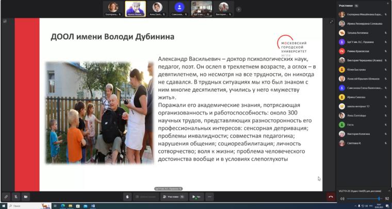The height and width of the screenshot is (209, 392).
Task: Select Екатерина's video thumbnail in top strip
Action: click(x=112, y=8)
